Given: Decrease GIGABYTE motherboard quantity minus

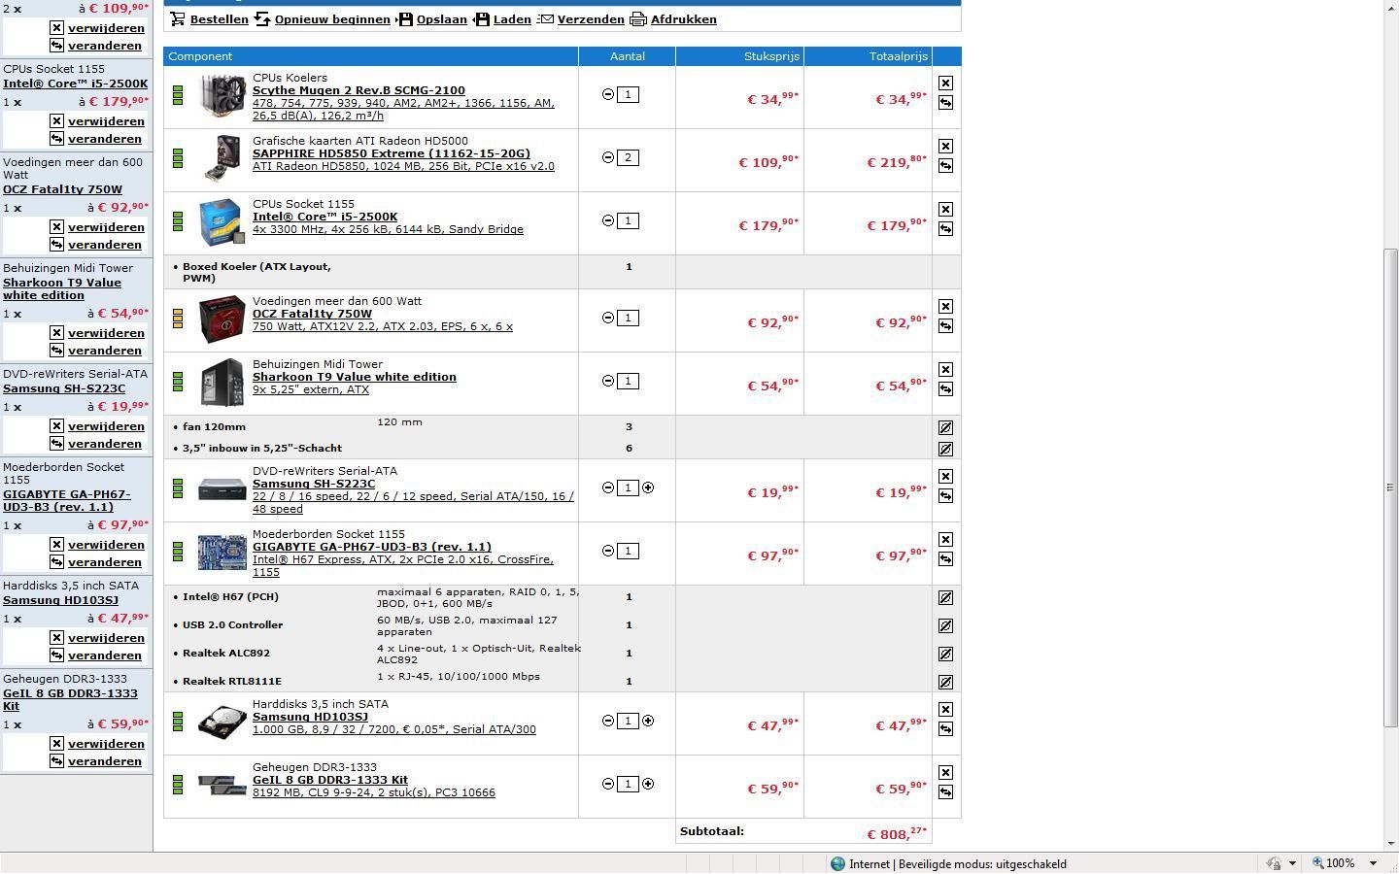Looking at the screenshot, I should [x=608, y=551].
